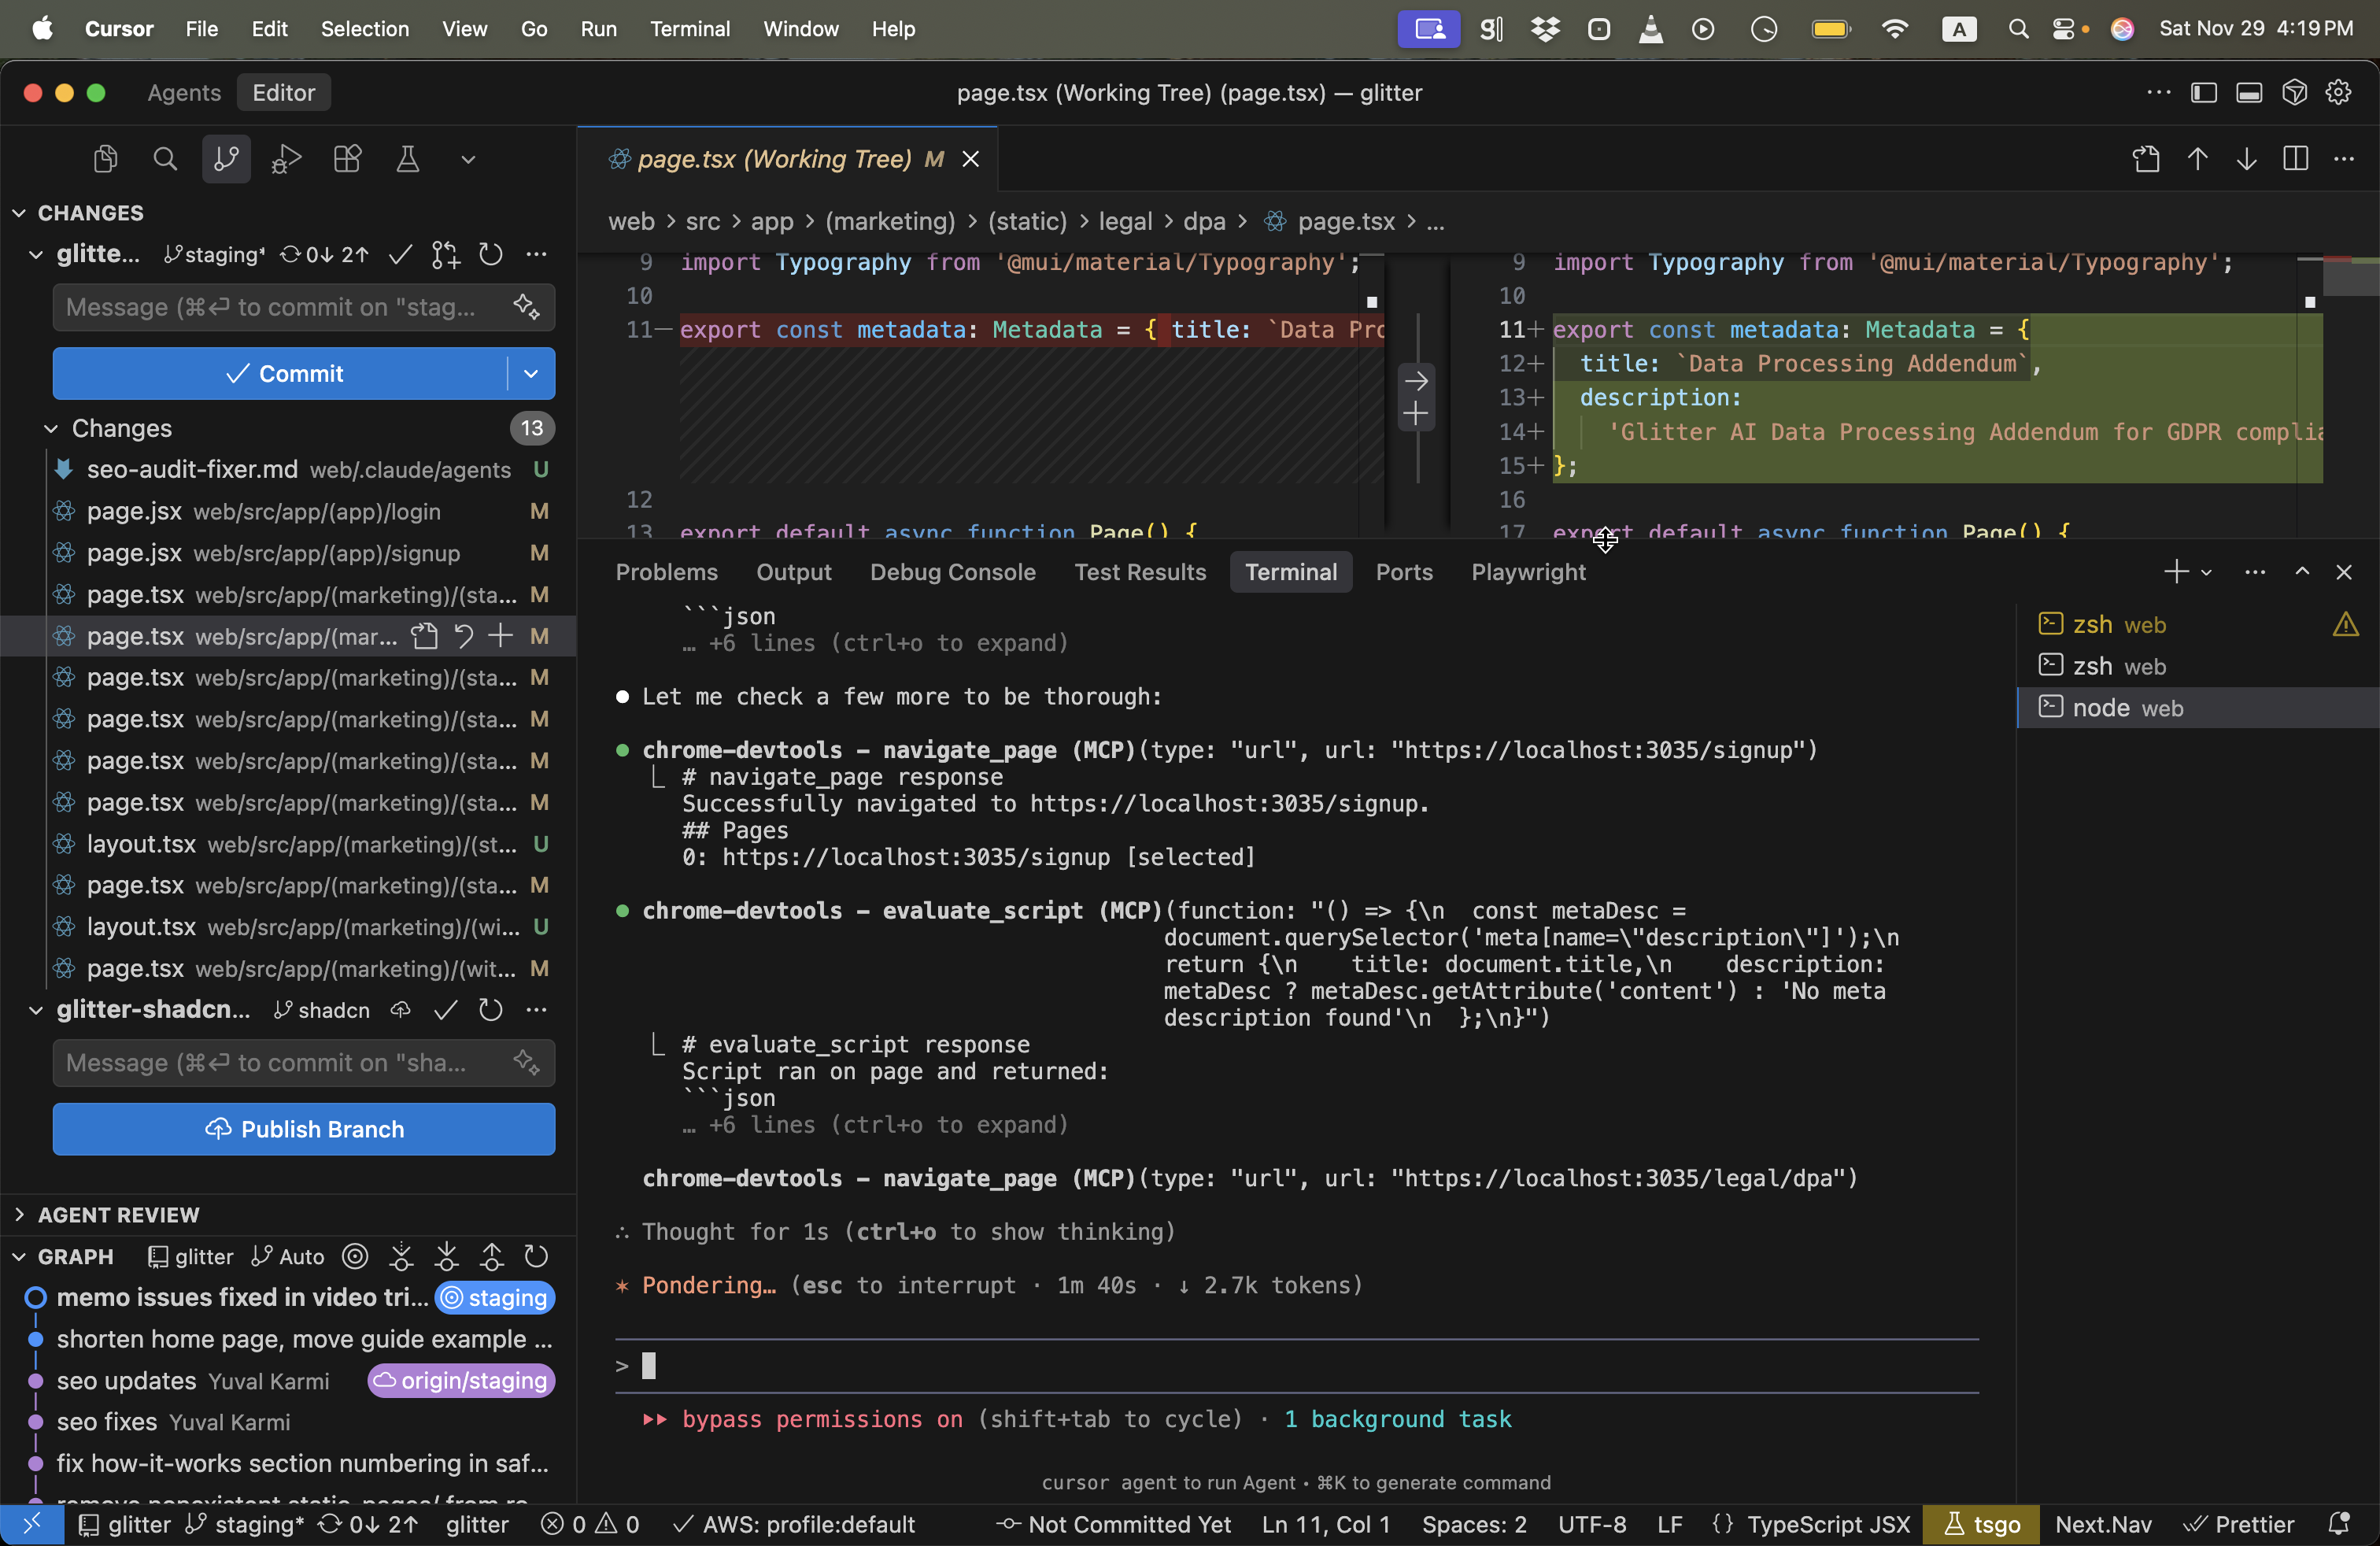Click the Publish Branch button
This screenshot has width=2380, height=1546.
point(302,1129)
